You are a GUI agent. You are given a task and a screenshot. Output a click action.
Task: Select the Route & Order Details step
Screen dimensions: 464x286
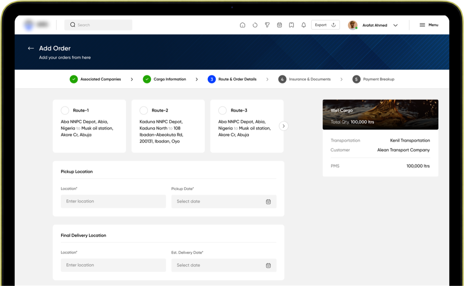pyautogui.click(x=232, y=79)
